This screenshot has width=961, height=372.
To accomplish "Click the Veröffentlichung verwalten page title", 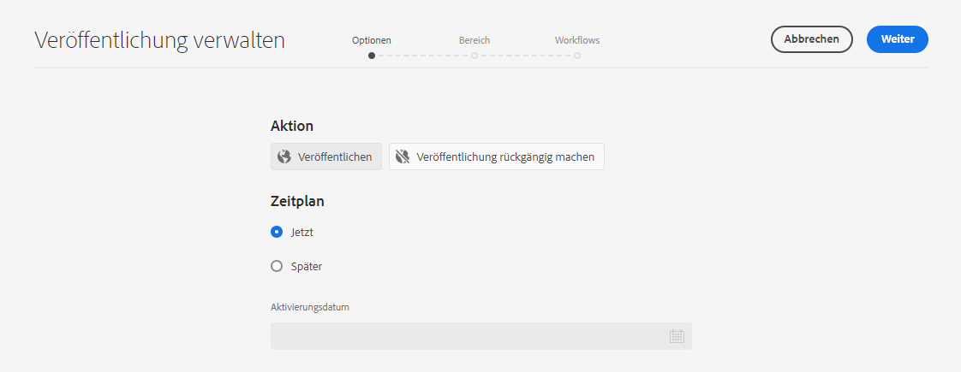I will pyautogui.click(x=160, y=40).
